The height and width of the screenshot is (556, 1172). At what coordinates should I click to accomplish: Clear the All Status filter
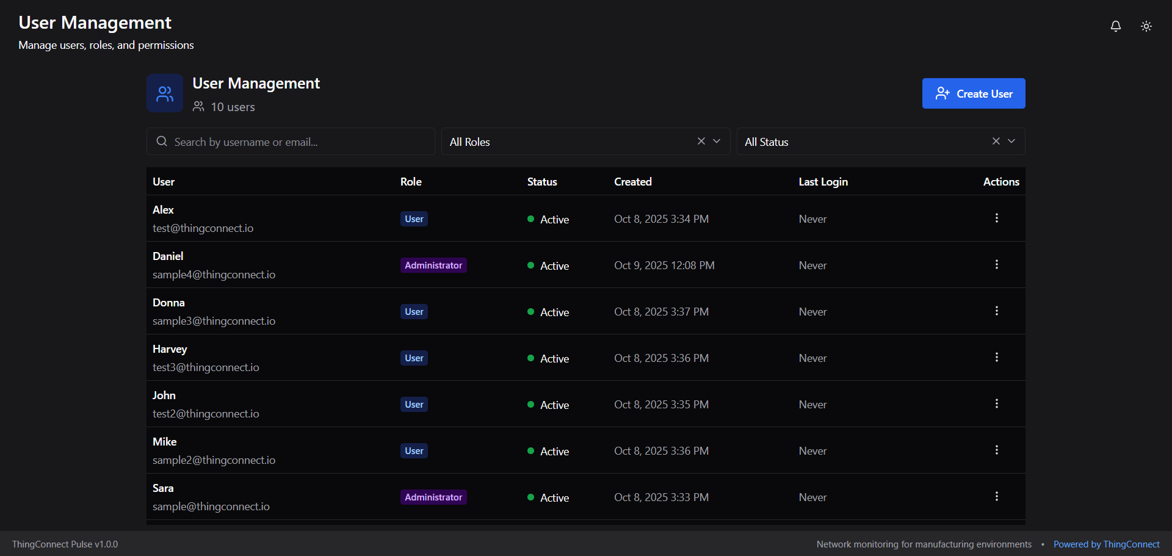point(996,141)
